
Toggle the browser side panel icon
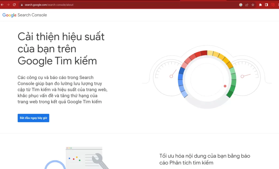point(266,5)
